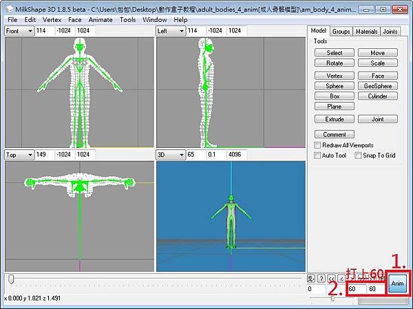The width and height of the screenshot is (413, 309).
Task: Jump to first frame with << button
Action: tap(331, 279)
